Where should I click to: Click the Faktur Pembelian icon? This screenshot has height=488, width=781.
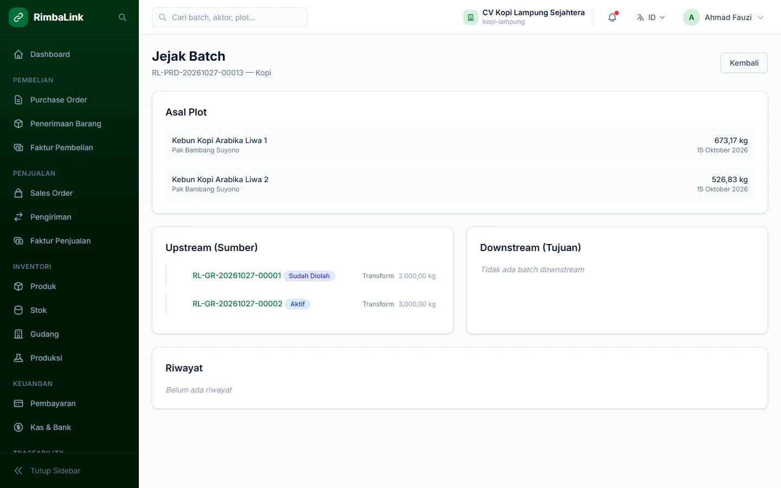18,147
